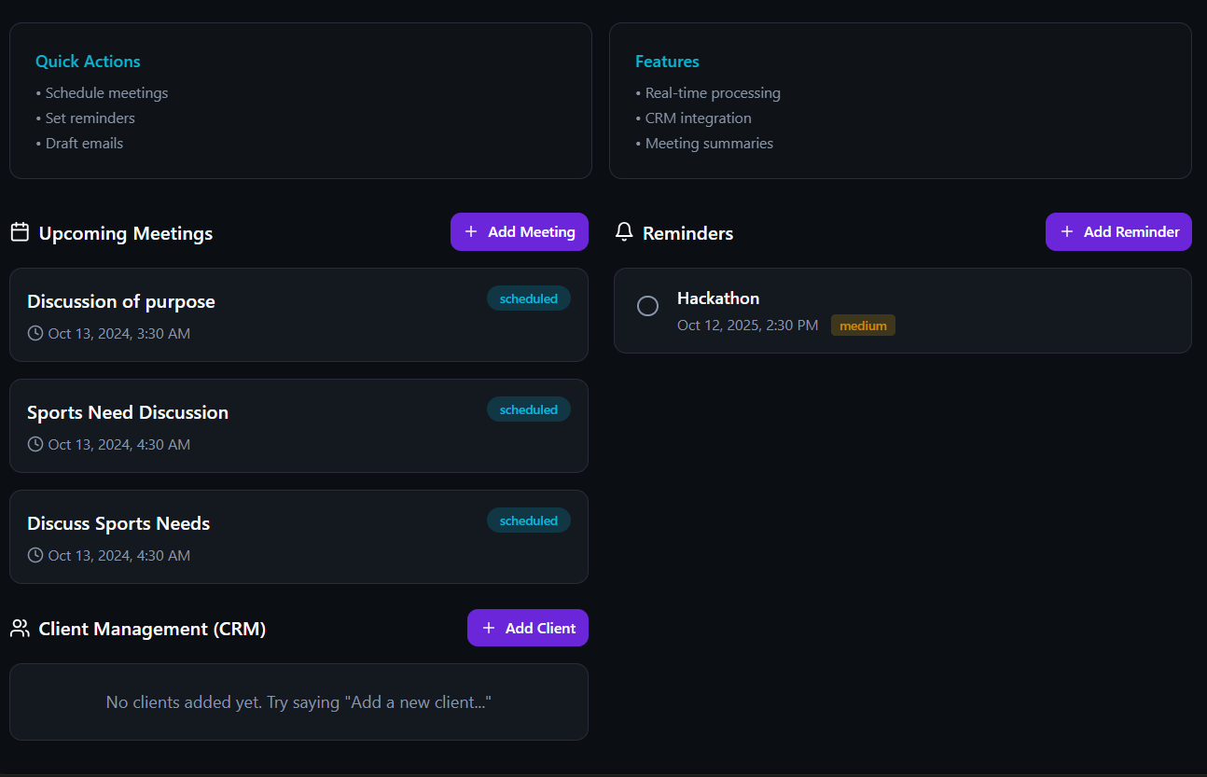Select the Draft emails quick action

(x=84, y=143)
